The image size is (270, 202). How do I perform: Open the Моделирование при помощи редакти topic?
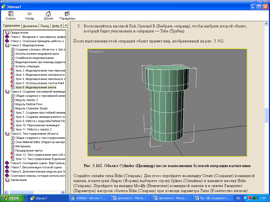coord(40,62)
